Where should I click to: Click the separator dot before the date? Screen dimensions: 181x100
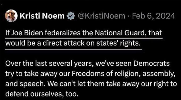click(129, 16)
